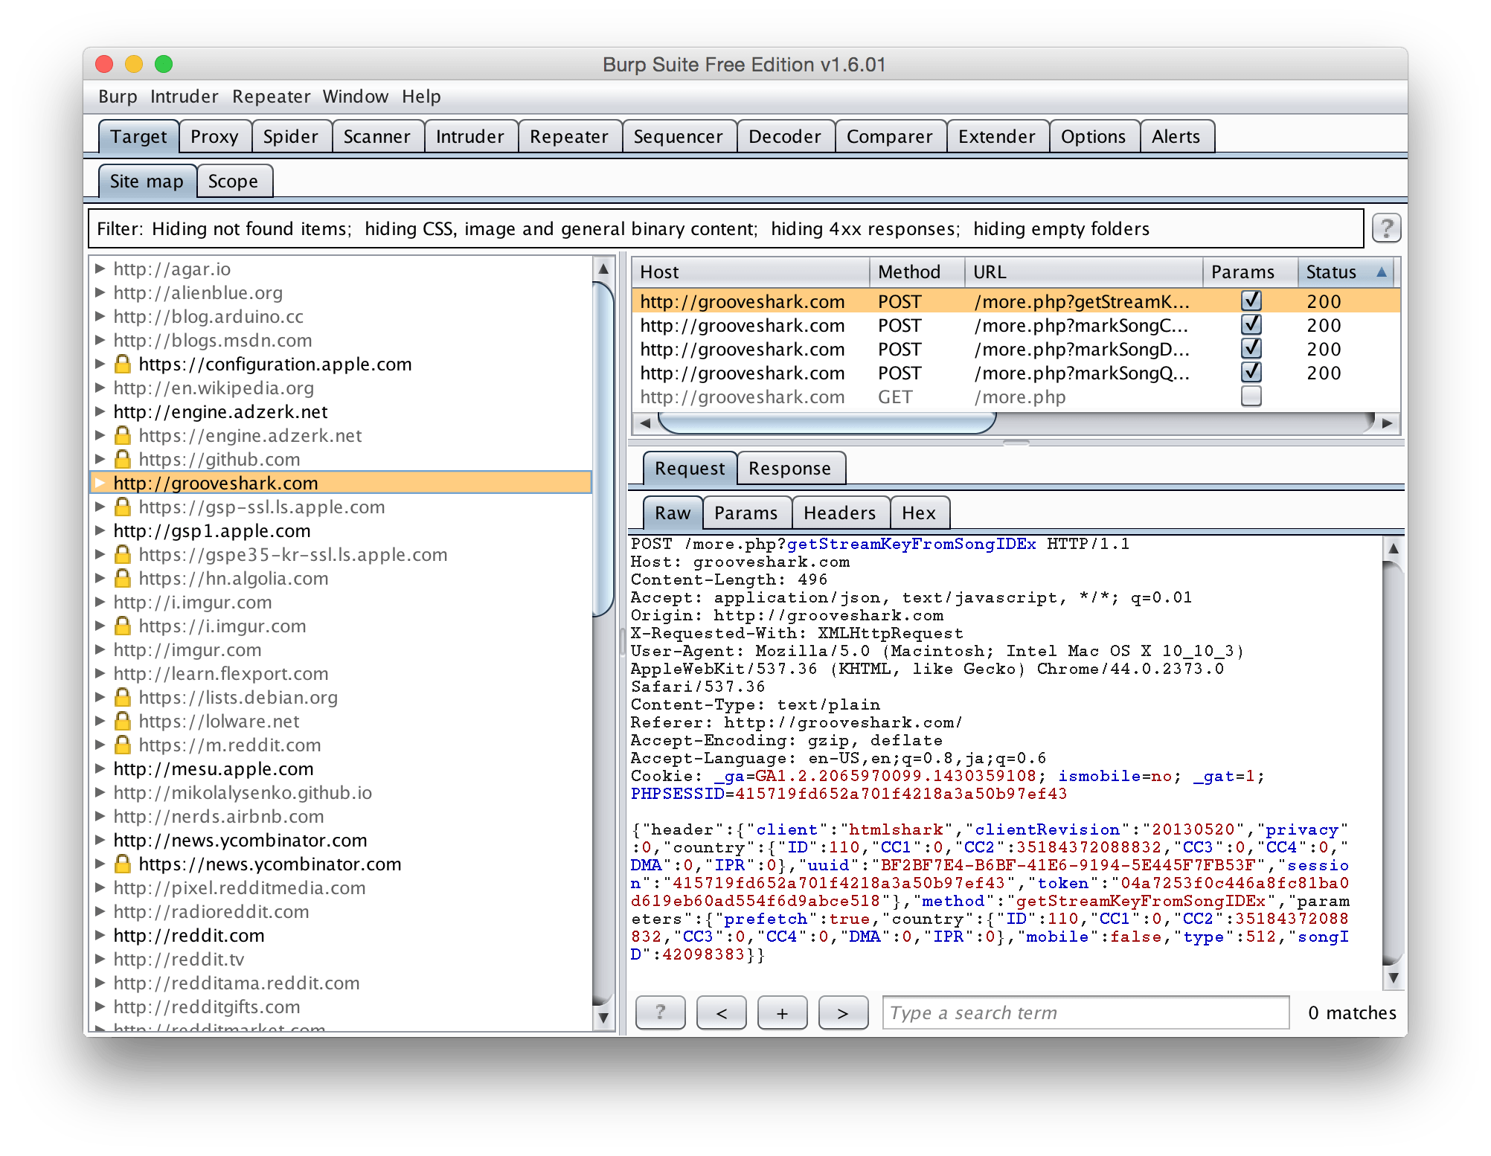Viewport: 1491px width, 1156px height.
Task: Toggle Params checkbox for markSongQ row
Action: click(x=1251, y=372)
